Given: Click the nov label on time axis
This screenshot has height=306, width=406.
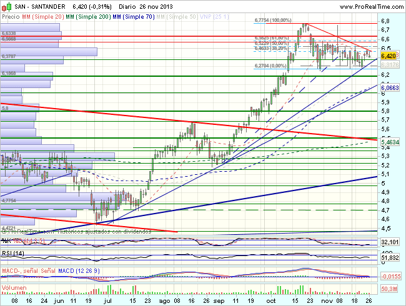Looking at the screenshot, I should click(x=327, y=301).
